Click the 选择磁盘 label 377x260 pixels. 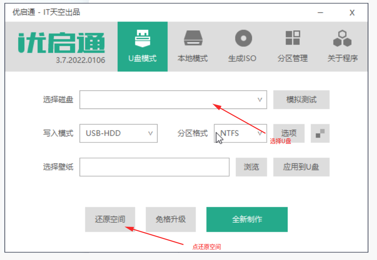[x=58, y=99]
